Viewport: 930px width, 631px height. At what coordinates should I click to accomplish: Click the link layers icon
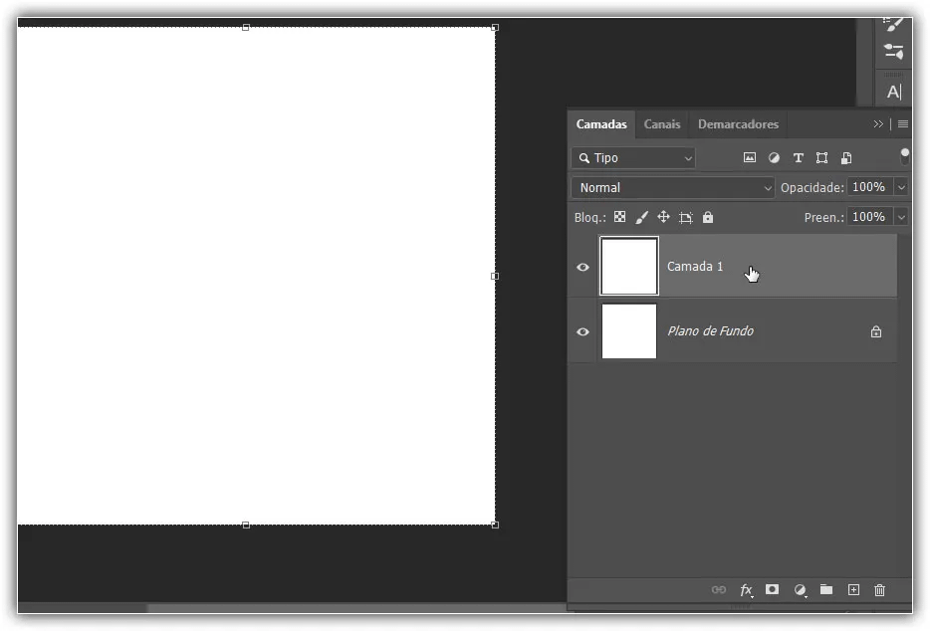[x=718, y=589]
